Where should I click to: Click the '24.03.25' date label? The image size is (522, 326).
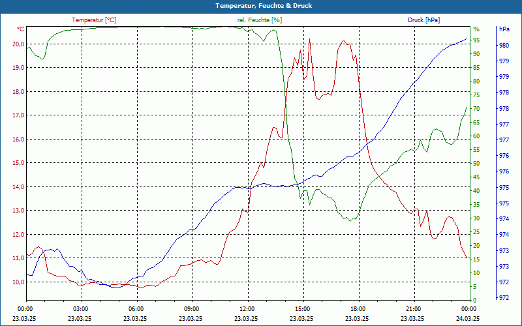tap(468, 318)
